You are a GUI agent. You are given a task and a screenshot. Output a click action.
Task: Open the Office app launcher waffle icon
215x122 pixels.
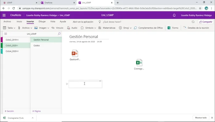point(4,15)
